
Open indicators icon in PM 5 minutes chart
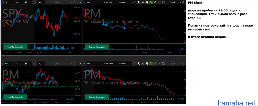(134, 63)
